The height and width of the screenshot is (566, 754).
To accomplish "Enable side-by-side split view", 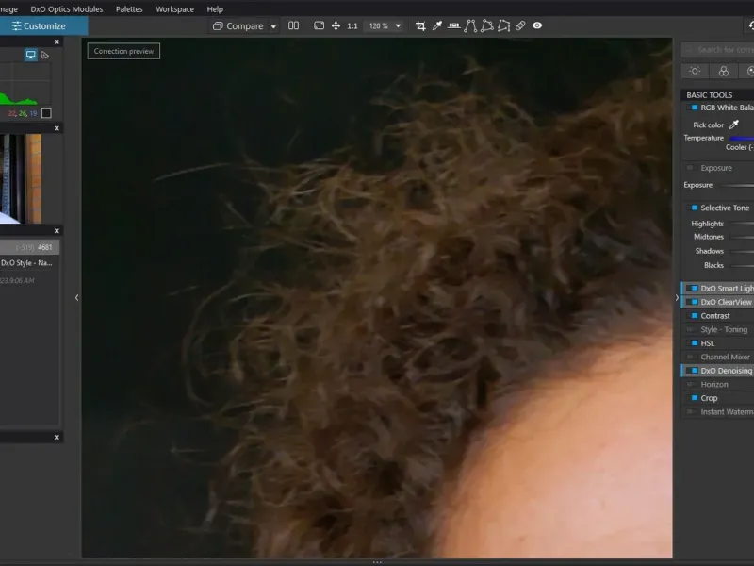I will click(x=293, y=25).
